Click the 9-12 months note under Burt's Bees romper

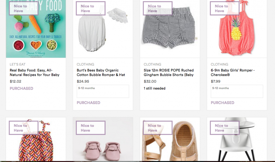[103, 91]
